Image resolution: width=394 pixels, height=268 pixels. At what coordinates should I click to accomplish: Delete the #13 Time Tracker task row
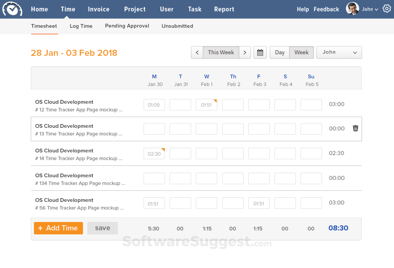tap(355, 128)
